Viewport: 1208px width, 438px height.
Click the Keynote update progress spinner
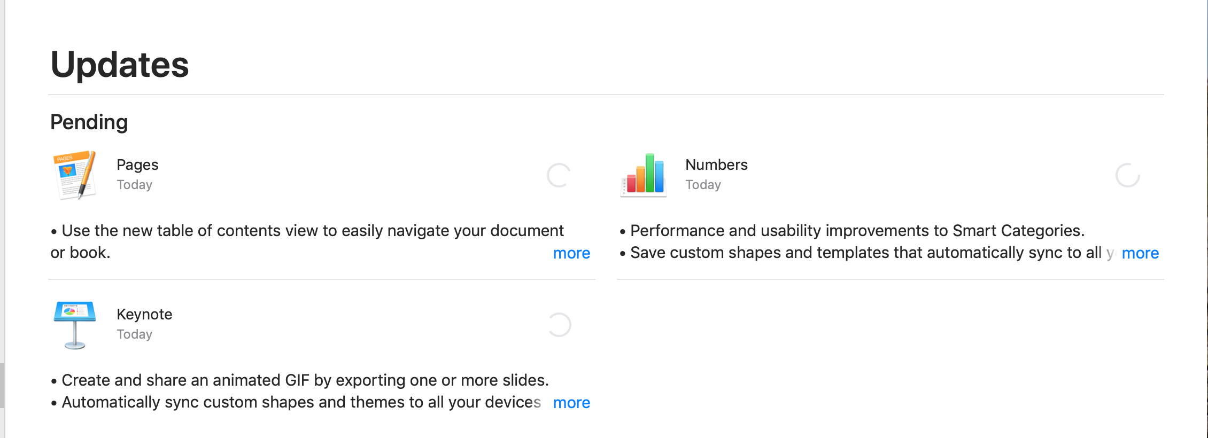click(559, 325)
